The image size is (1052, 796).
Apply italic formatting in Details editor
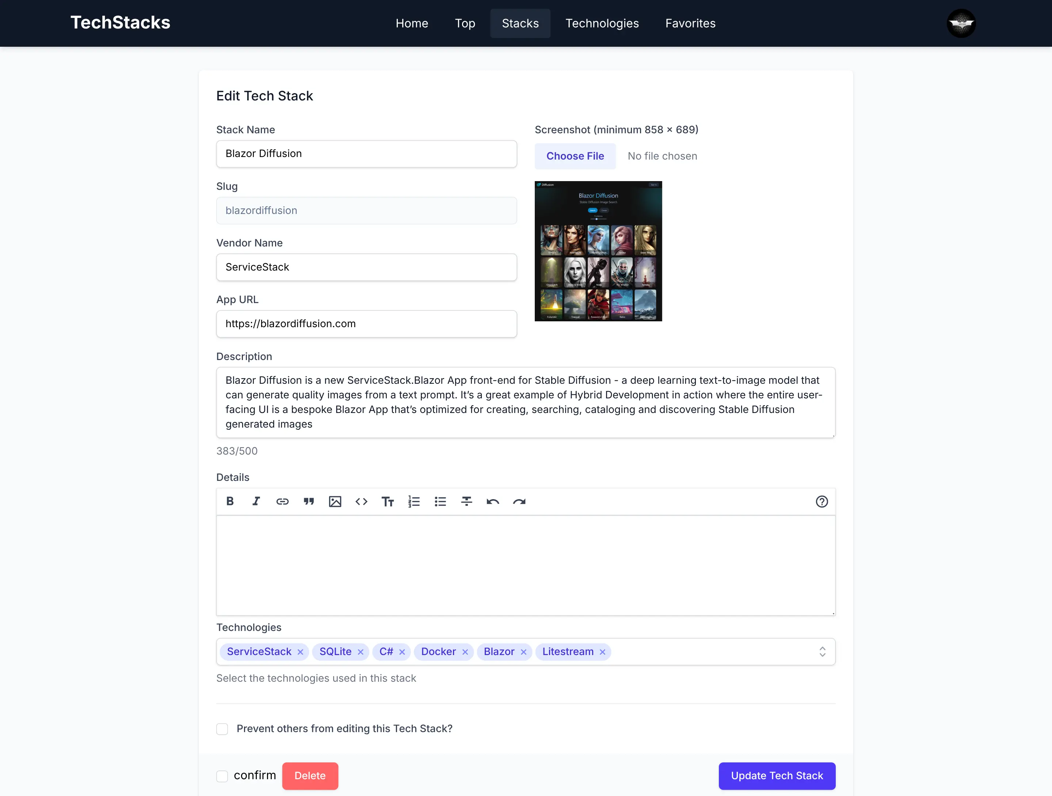pyautogui.click(x=256, y=501)
